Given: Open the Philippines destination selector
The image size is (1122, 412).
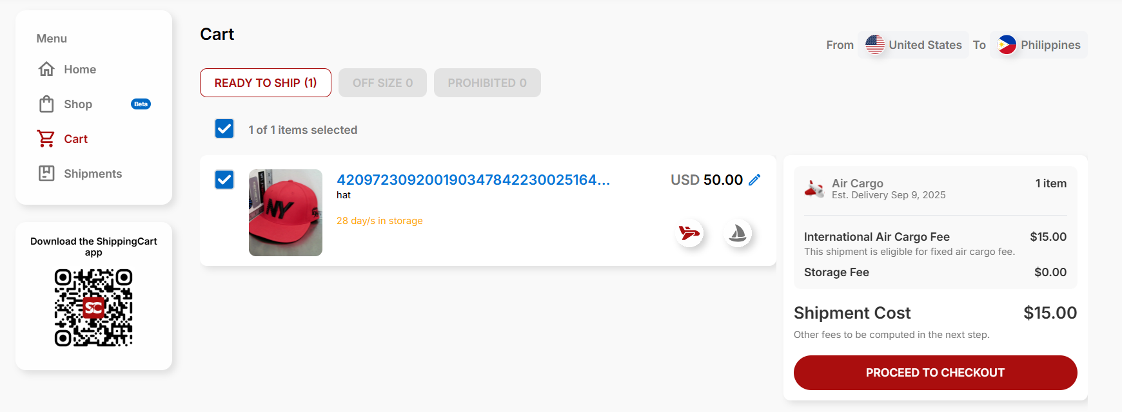Looking at the screenshot, I should 1039,45.
